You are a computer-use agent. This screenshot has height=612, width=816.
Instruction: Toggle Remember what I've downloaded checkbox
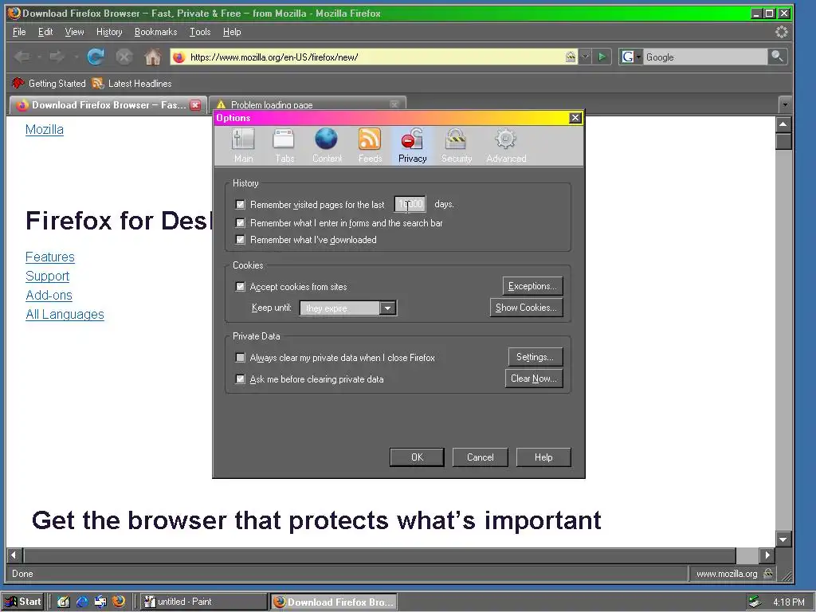coord(240,239)
